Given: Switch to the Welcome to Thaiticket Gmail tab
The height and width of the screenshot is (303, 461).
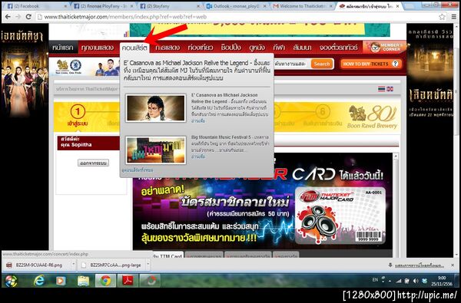Looking at the screenshot, I should click(x=302, y=6).
